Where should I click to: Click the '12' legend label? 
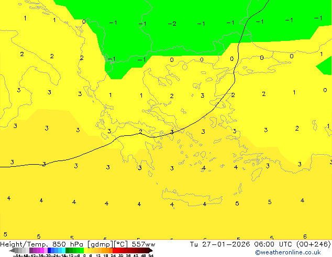tap(98, 255)
